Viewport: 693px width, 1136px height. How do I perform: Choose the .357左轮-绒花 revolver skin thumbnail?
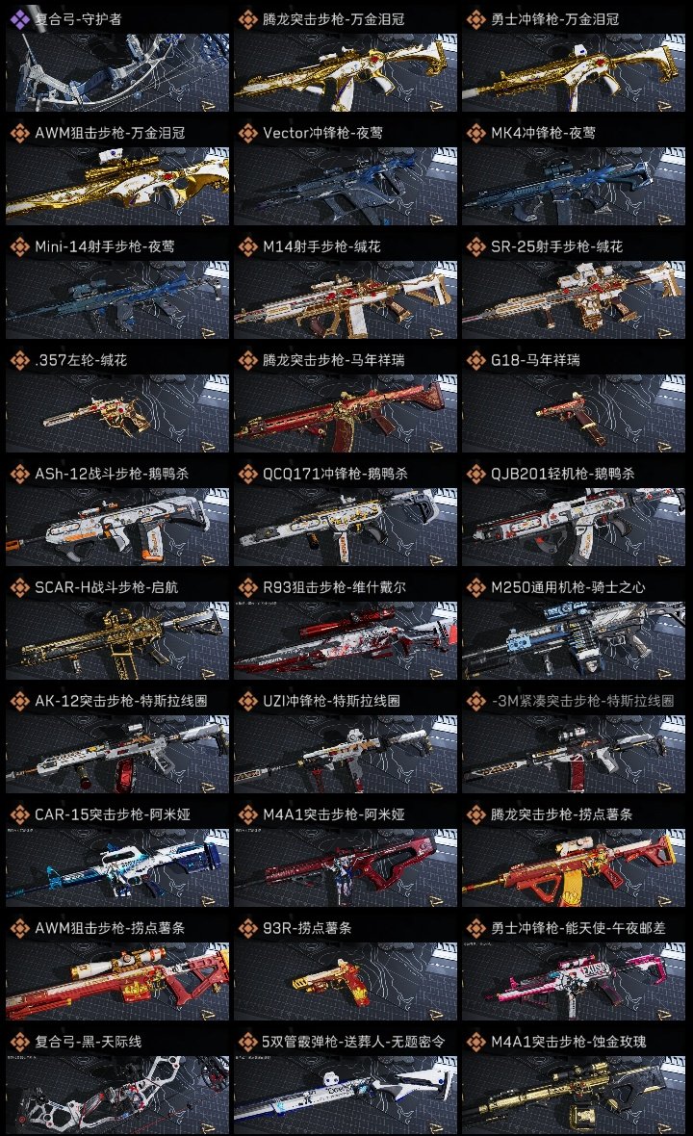(x=117, y=414)
